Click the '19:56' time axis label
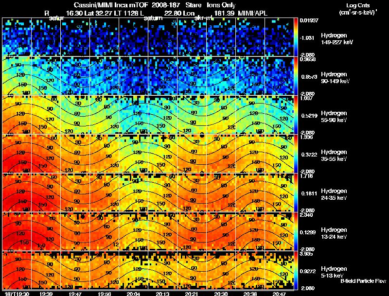This screenshot has height=296, width=389. 104,294
